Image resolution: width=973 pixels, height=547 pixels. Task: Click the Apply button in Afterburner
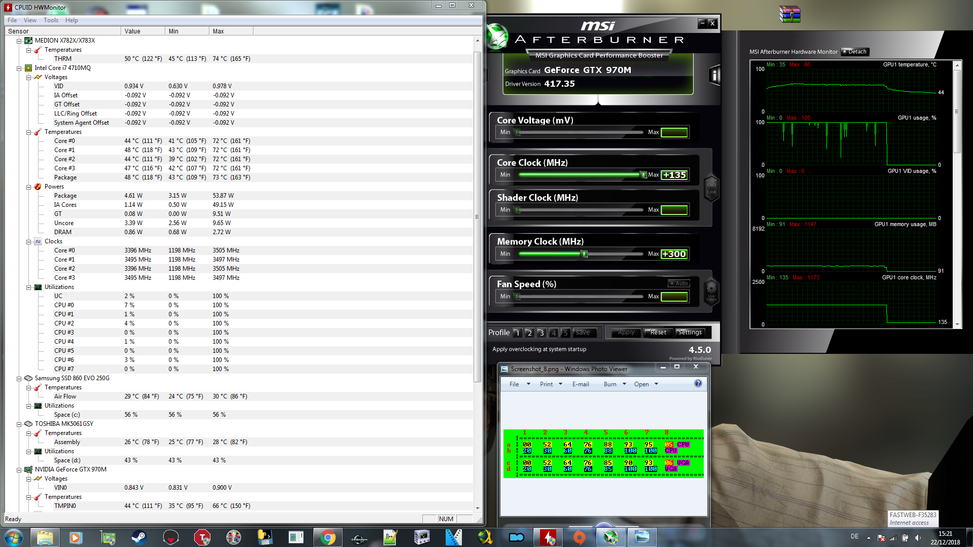click(x=626, y=333)
